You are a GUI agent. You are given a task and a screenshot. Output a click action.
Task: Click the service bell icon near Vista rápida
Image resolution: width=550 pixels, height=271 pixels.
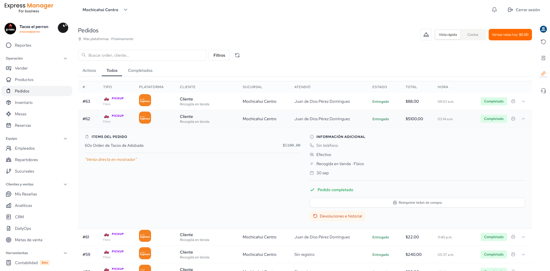426,35
